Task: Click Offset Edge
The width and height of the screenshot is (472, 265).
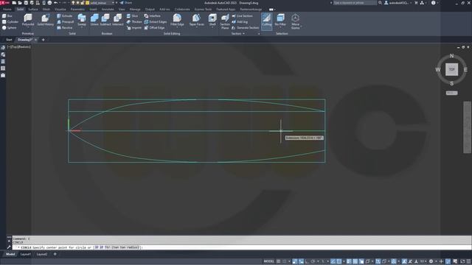Action: 154,28
